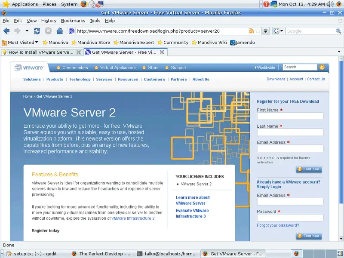Open the VMware Infrastructure 3 link
The width and height of the screenshot is (344, 258).
(x=133, y=218)
